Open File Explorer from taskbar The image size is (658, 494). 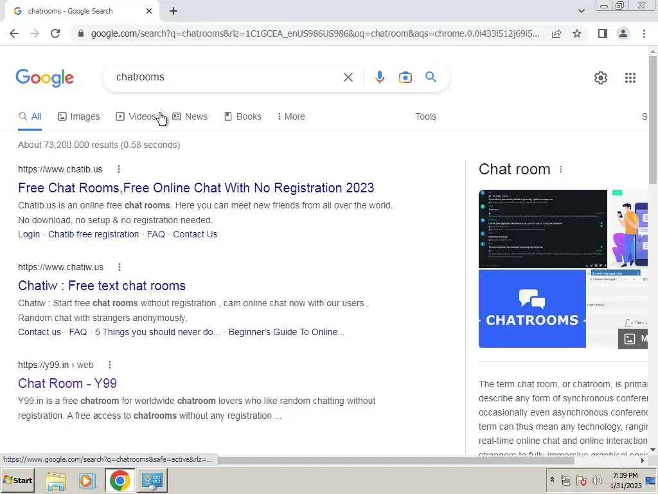point(56,480)
